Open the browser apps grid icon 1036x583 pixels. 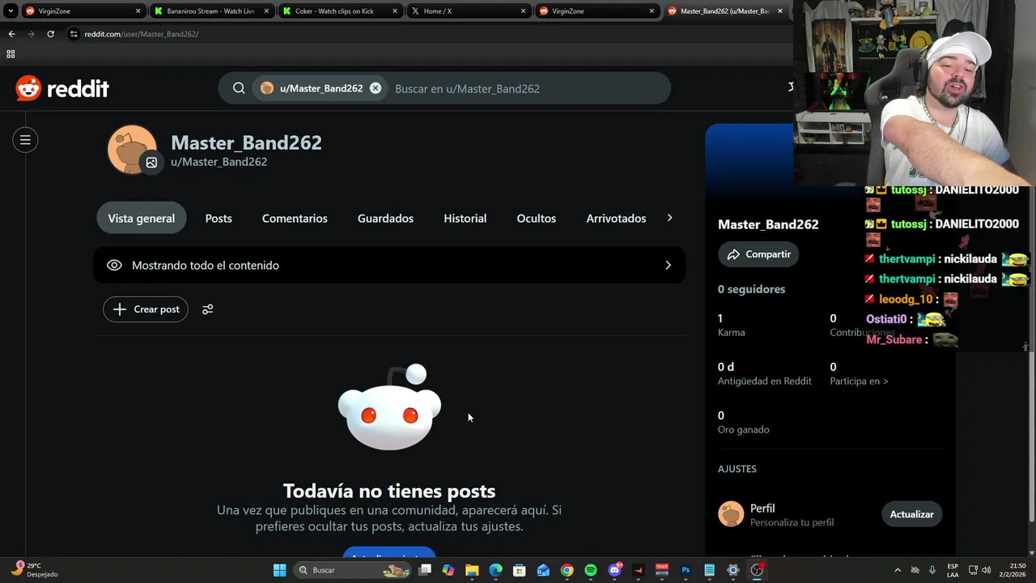tap(11, 54)
